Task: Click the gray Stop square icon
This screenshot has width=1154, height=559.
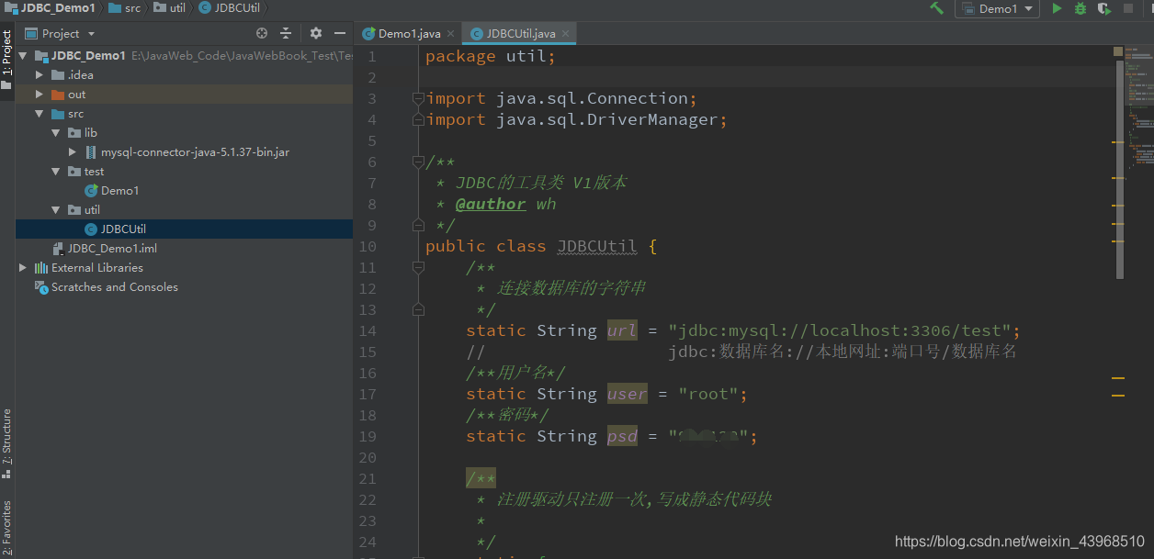Action: (1128, 8)
